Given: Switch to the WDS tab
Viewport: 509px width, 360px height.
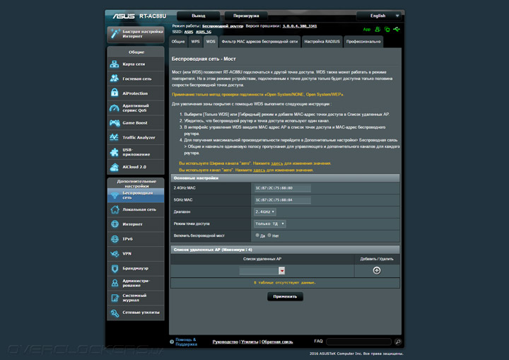Looking at the screenshot, I should click(211, 42).
